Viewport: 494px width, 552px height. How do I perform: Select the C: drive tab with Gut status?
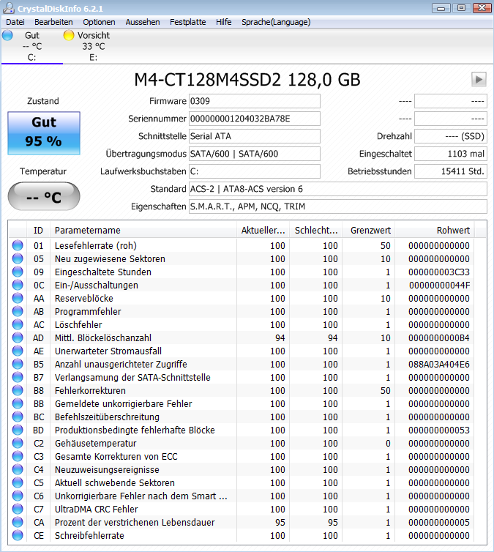[31, 46]
